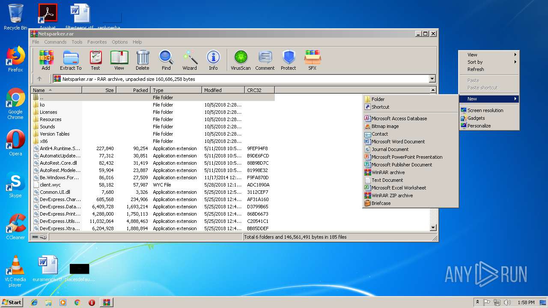Click the Extract To toolbar icon
The image size is (548, 308).
click(71, 60)
